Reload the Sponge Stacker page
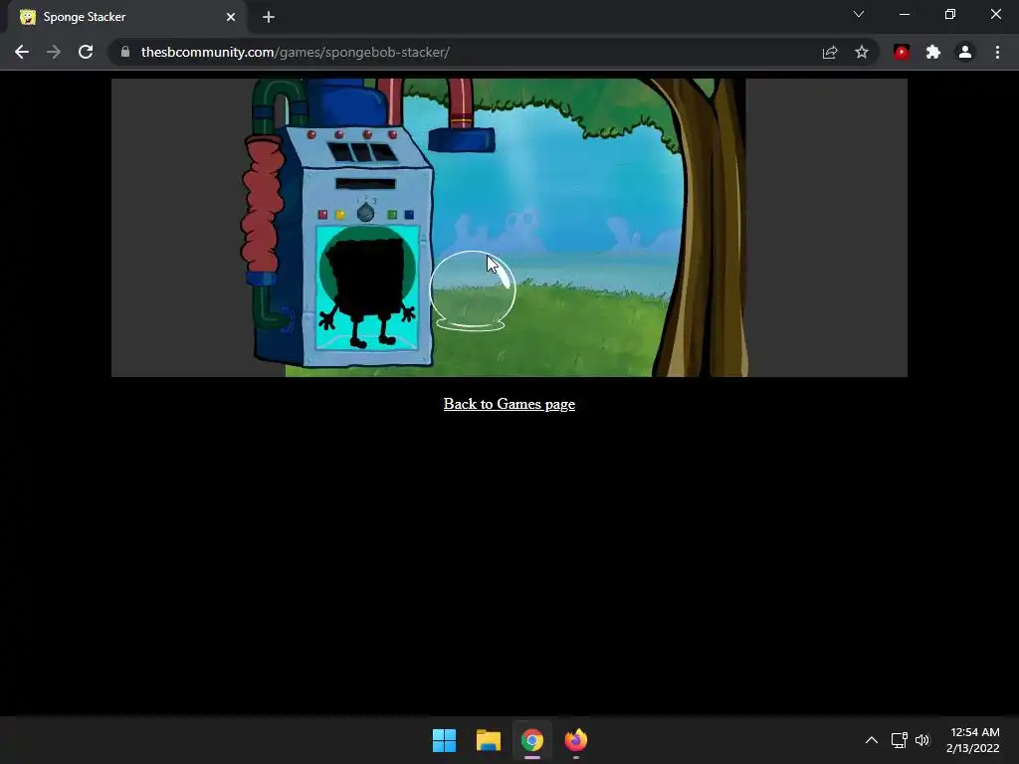Viewport: 1019px width, 764px height. pyautogui.click(x=86, y=52)
